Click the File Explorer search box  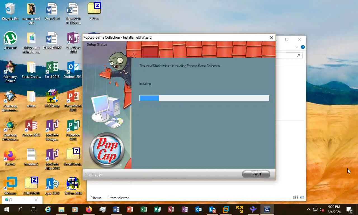[289, 55]
